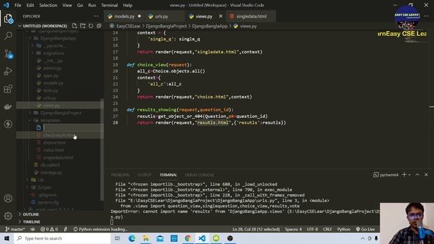Open Microsoft Edge from taskbar

(132, 238)
